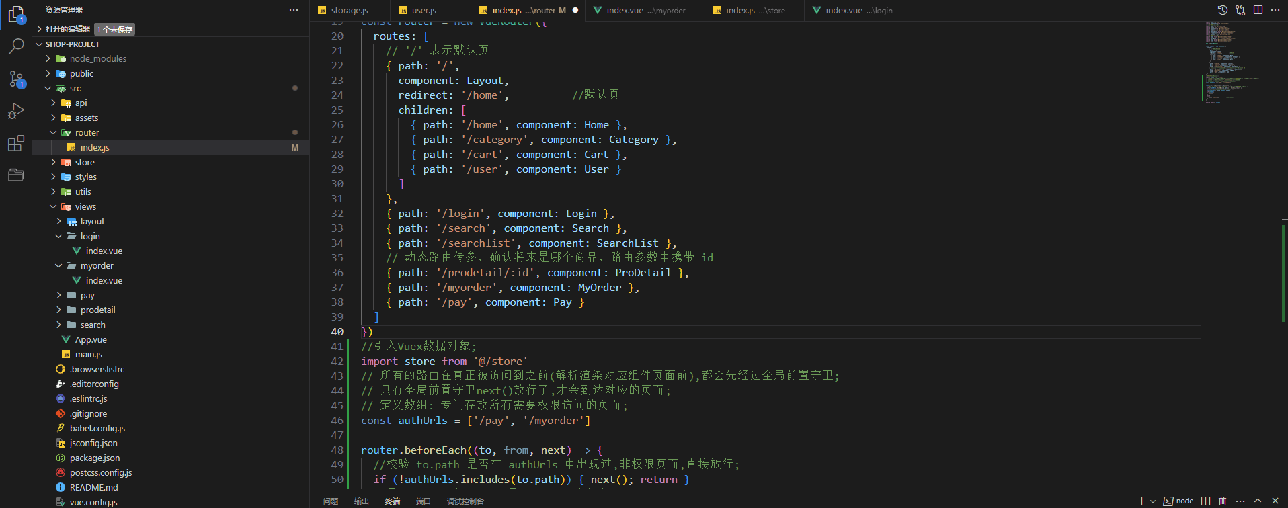Open README.md file
This screenshot has width=1288, height=508.
[171, 487]
